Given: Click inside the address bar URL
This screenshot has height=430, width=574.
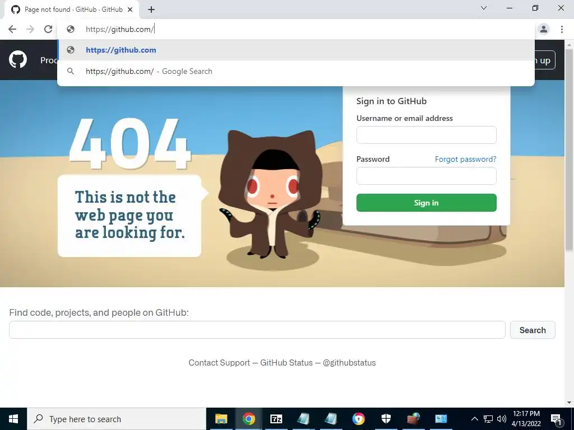Looking at the screenshot, I should tap(120, 29).
